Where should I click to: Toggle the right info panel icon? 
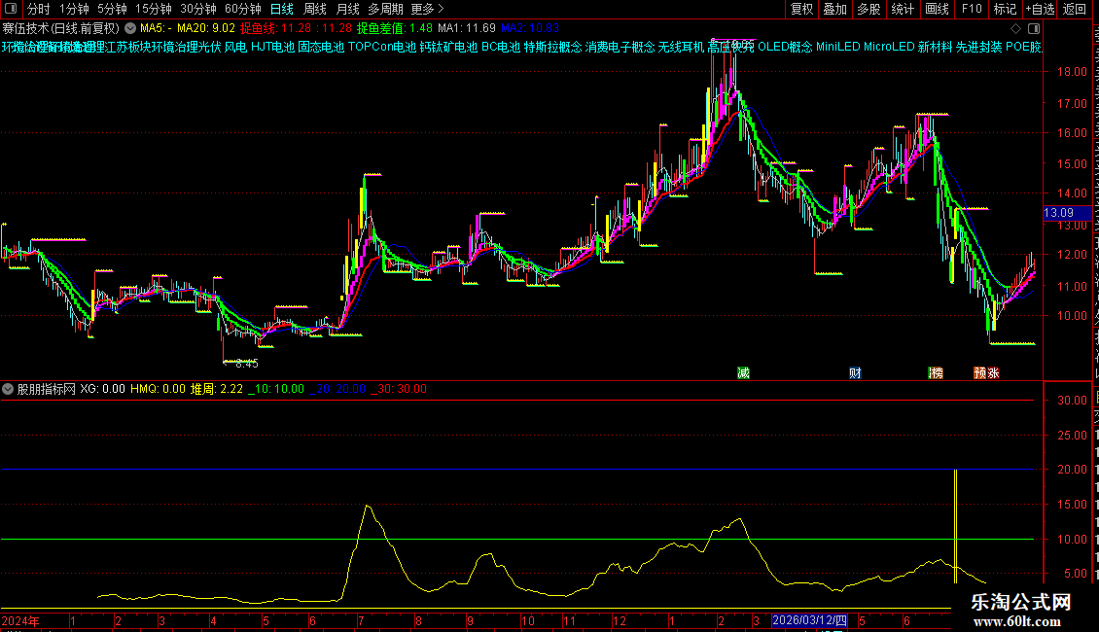click(1033, 28)
